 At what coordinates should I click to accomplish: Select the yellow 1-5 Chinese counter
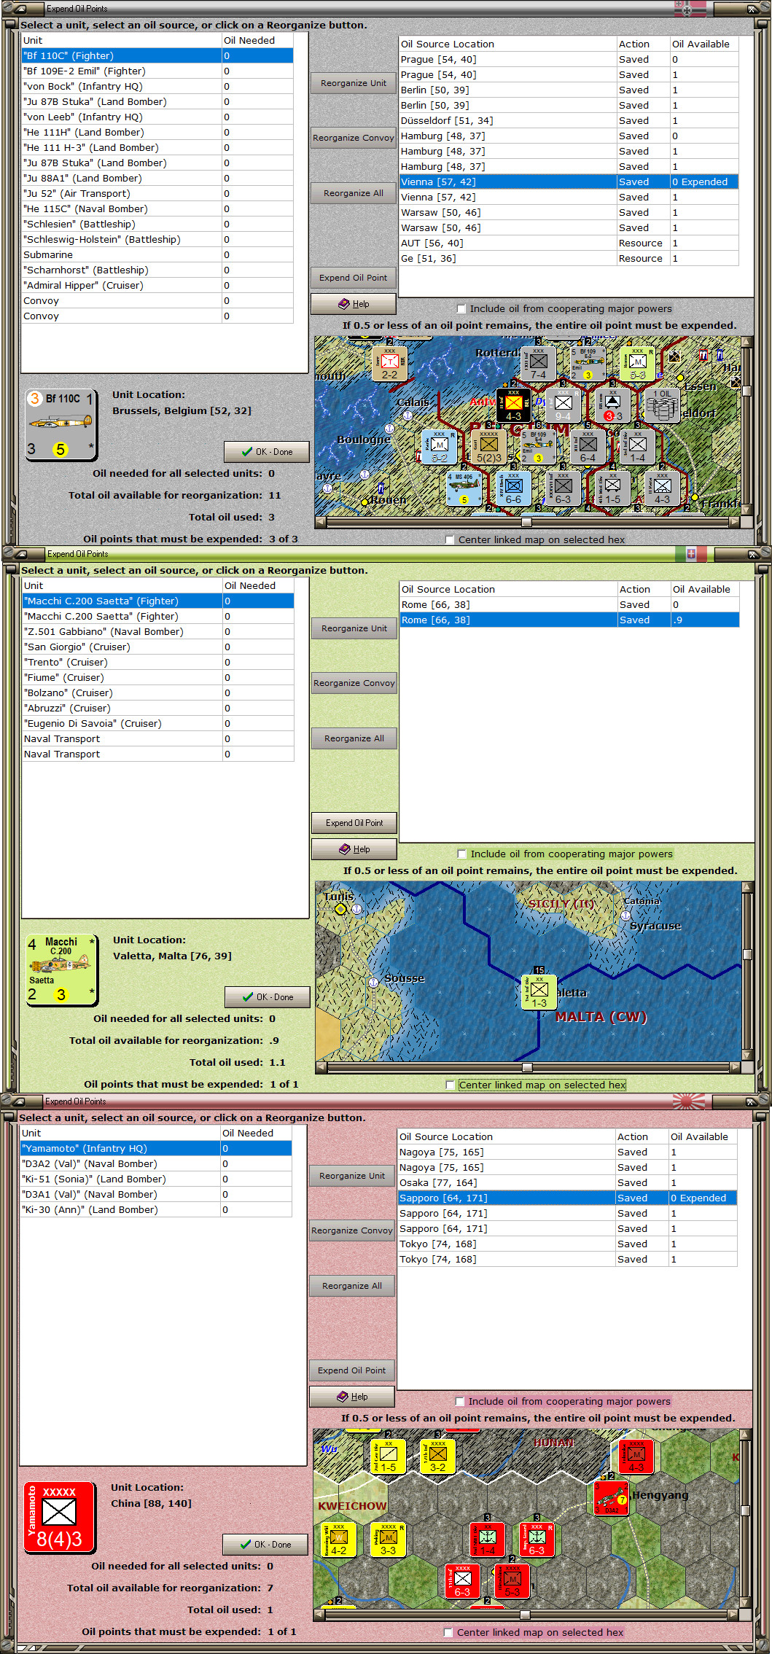(388, 1456)
